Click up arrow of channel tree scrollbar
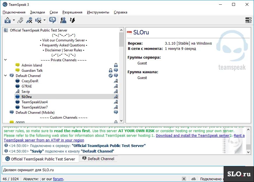Image resolution: width=254 pixels, height=182 pixels. (x=121, y=30)
